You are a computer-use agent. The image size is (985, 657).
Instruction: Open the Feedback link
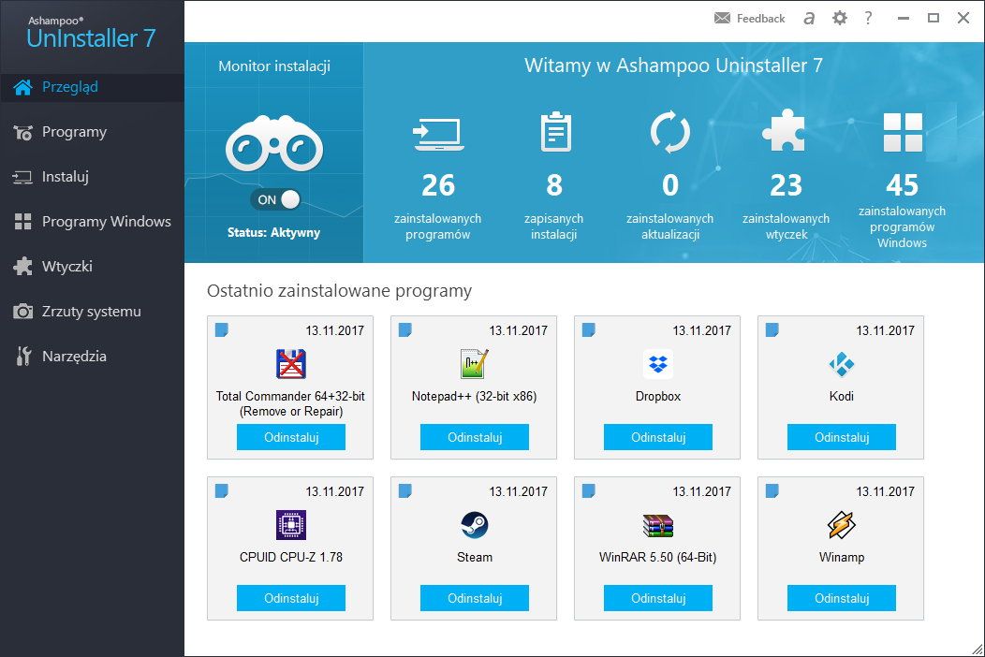[760, 19]
